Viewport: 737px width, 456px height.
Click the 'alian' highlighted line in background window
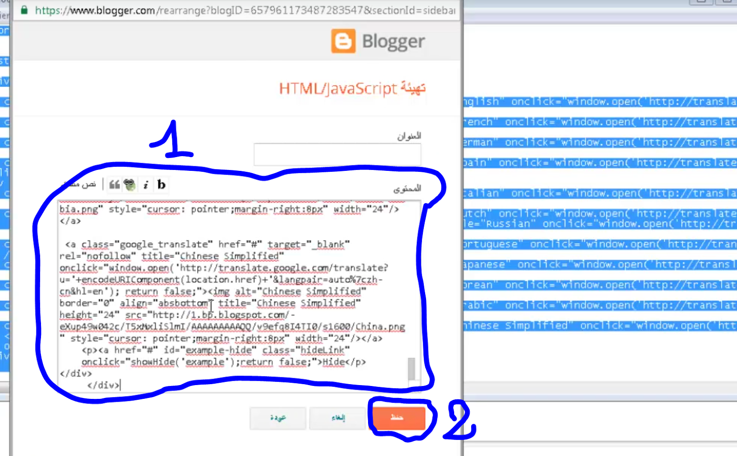tap(600, 193)
